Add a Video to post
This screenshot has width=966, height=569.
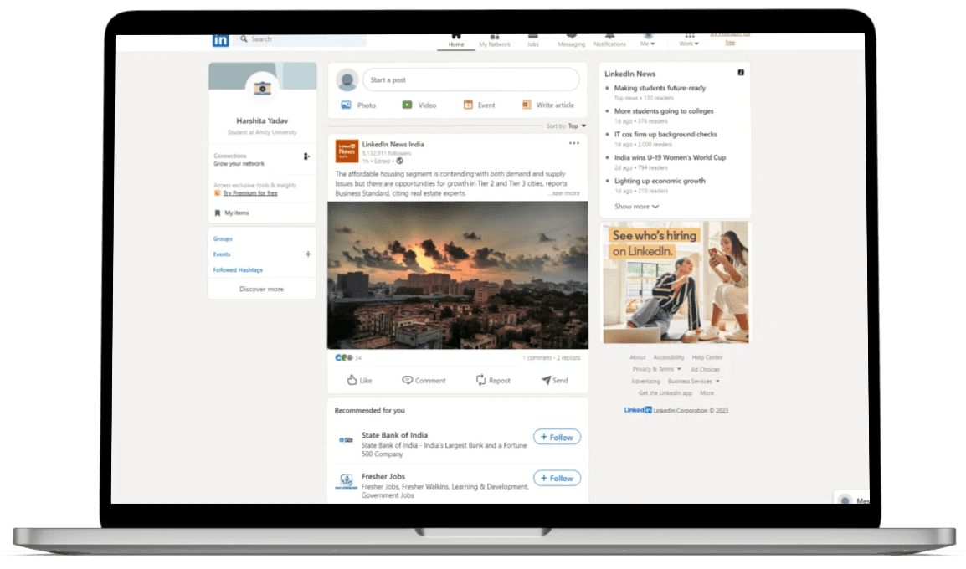pos(419,105)
